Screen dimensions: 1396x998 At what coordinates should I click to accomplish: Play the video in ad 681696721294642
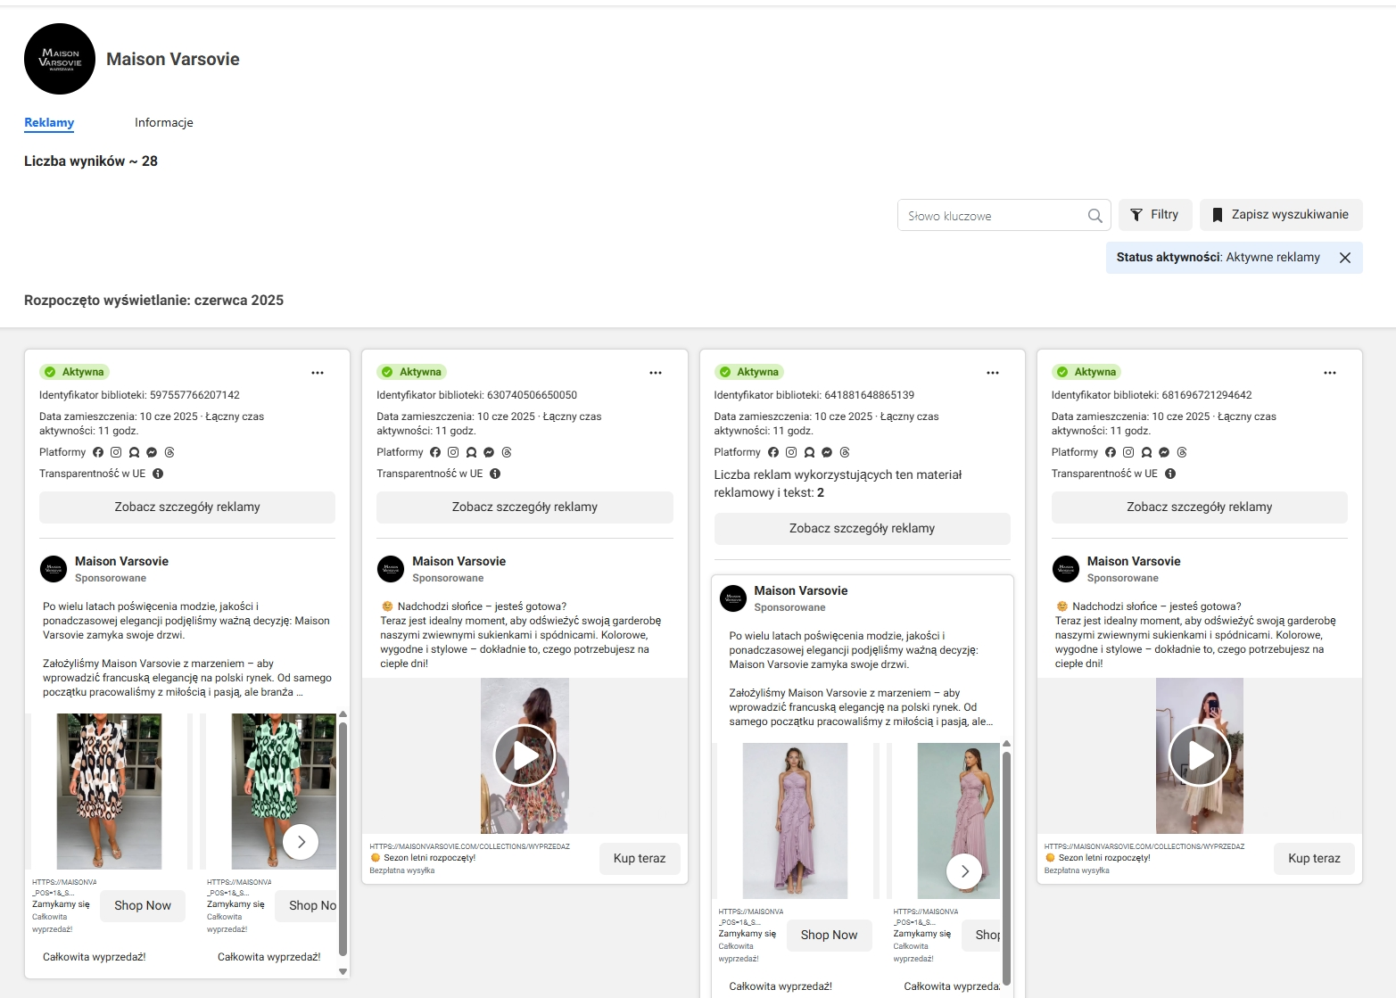coord(1200,755)
